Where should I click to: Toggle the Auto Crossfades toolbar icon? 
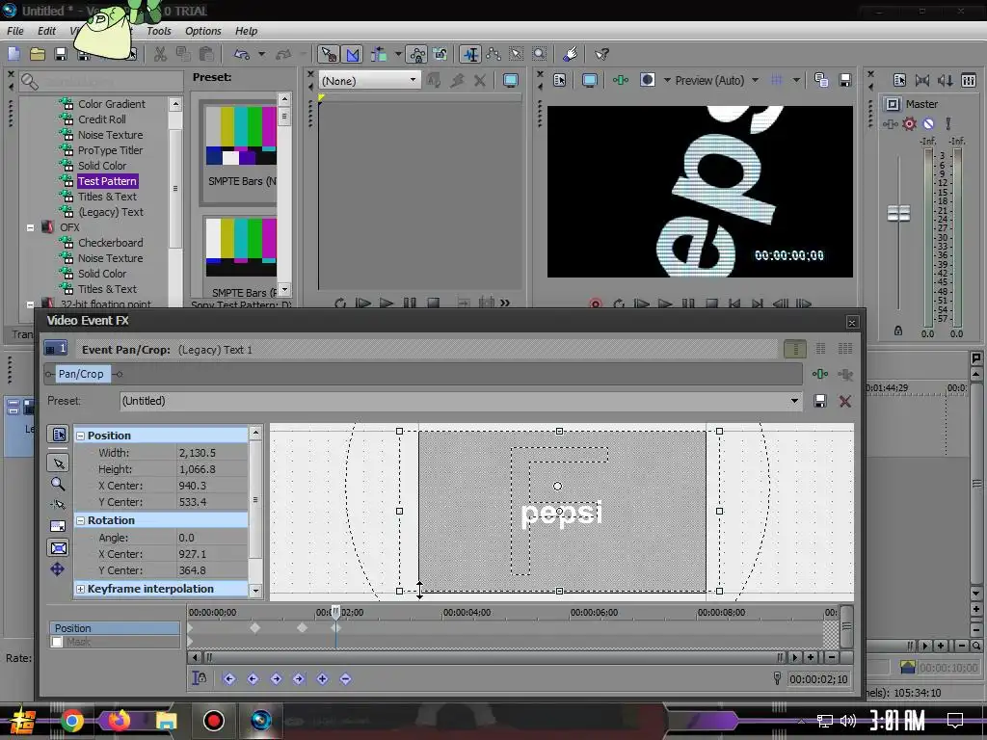tap(353, 54)
